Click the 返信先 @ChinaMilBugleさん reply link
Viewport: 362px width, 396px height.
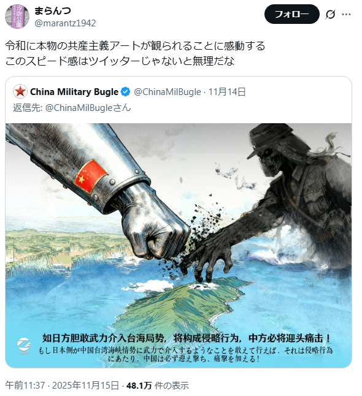pos(72,108)
